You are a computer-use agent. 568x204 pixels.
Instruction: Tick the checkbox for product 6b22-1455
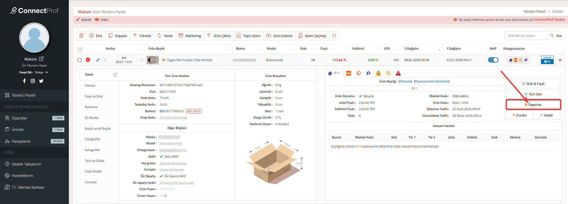point(80,60)
